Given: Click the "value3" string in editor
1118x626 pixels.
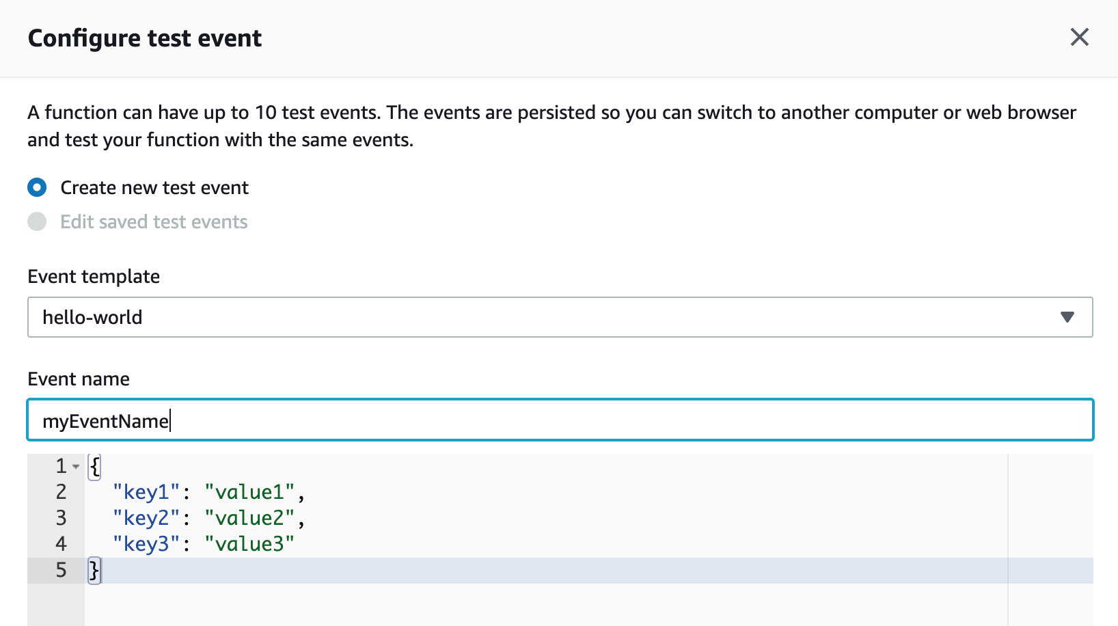Looking at the screenshot, I should pyautogui.click(x=249, y=544).
